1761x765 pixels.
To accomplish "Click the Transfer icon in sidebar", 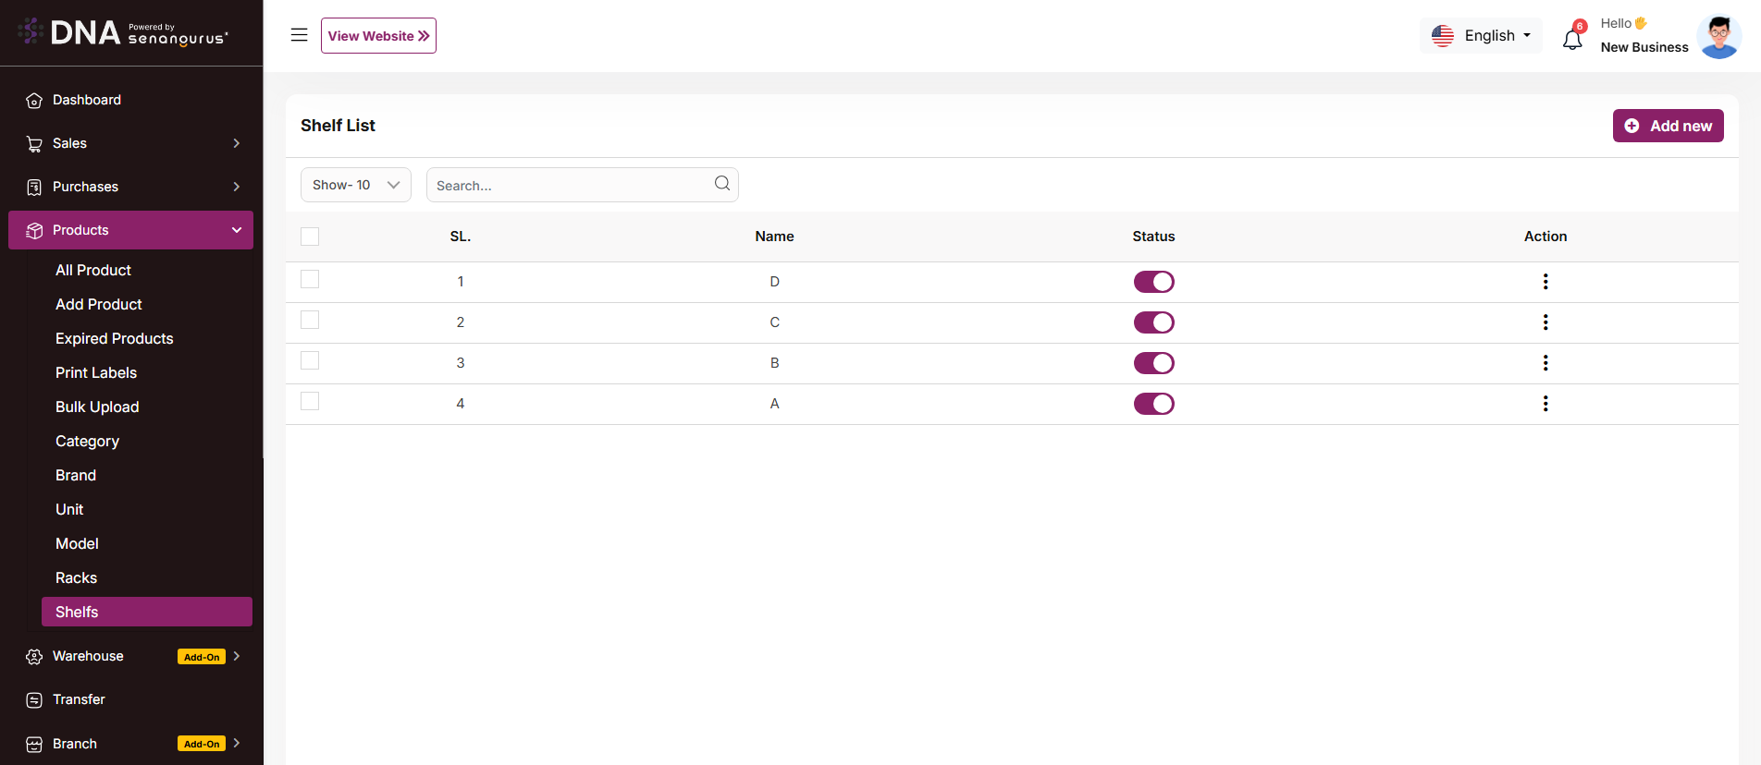I will [34, 700].
